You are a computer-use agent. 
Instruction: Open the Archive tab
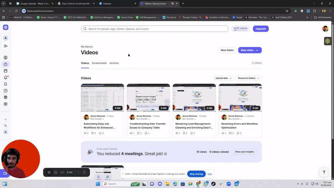114,63
